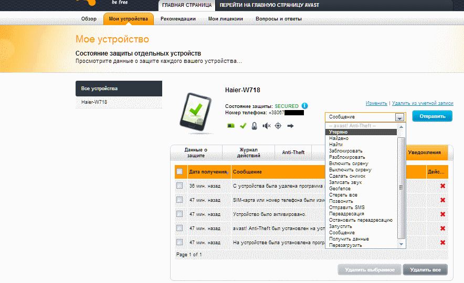Delete the avast! Anti-Theft был установлен notification
This screenshot has height=283, width=464.
coord(442,228)
